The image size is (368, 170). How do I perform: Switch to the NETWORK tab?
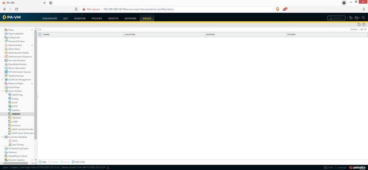(x=130, y=19)
